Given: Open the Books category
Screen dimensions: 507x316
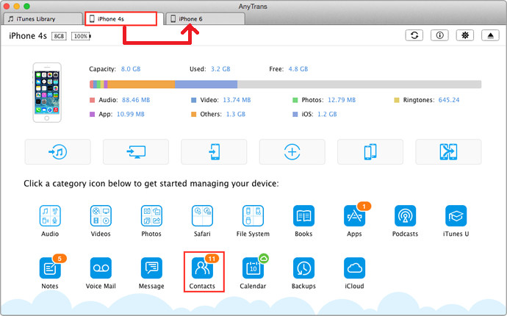Looking at the screenshot, I should [x=303, y=216].
